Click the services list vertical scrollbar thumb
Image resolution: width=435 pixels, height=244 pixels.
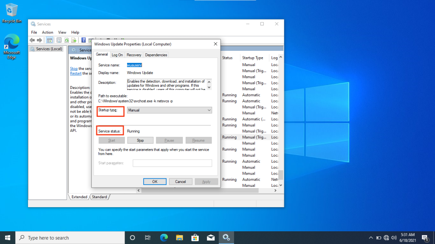pyautogui.click(x=281, y=175)
